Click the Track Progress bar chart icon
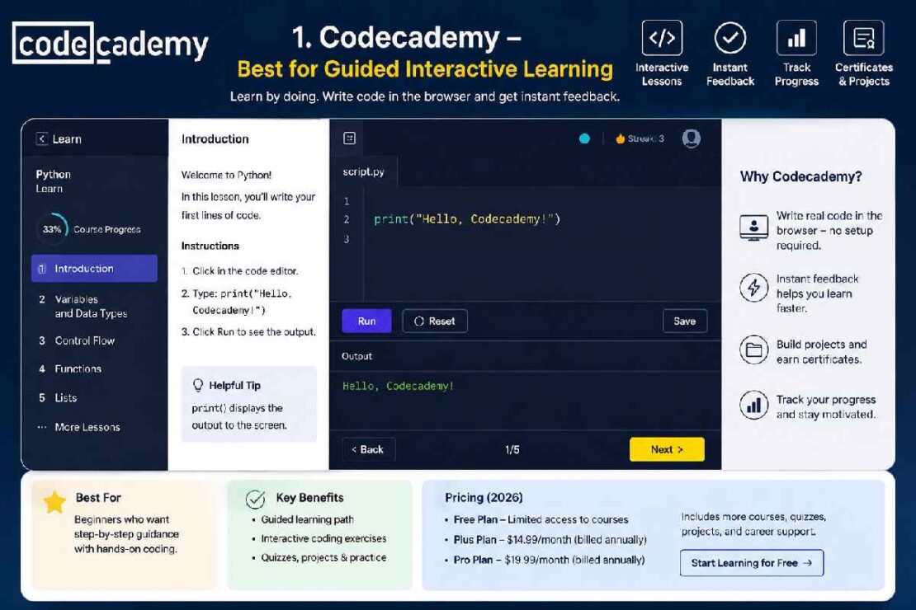 point(796,38)
